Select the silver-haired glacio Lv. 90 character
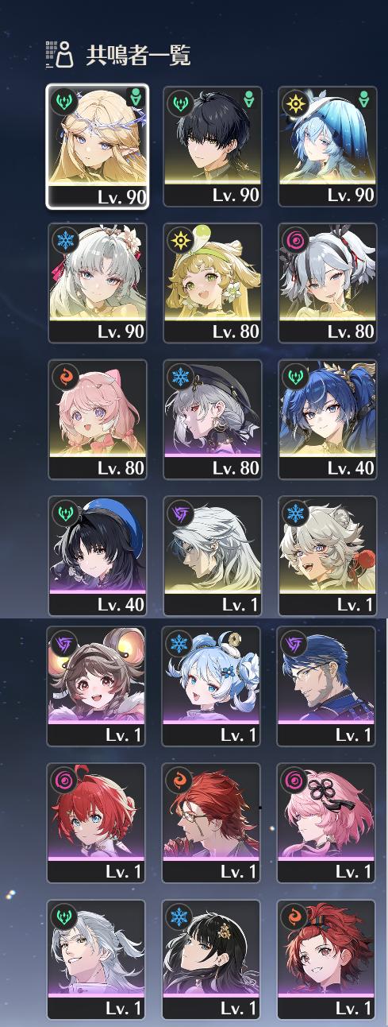 click(98, 283)
